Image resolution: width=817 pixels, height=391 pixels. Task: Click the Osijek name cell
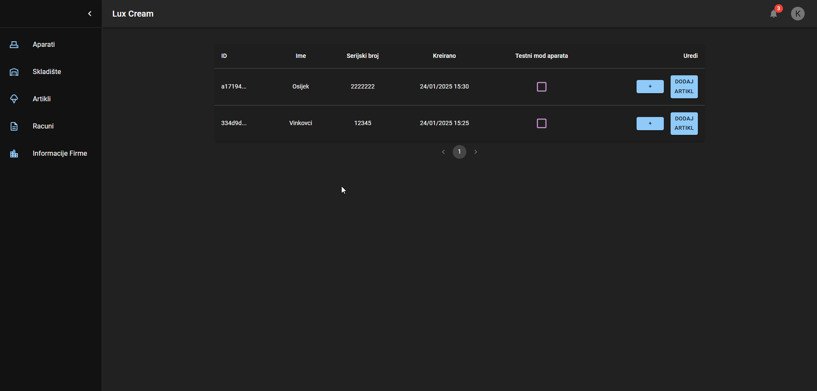pos(301,86)
